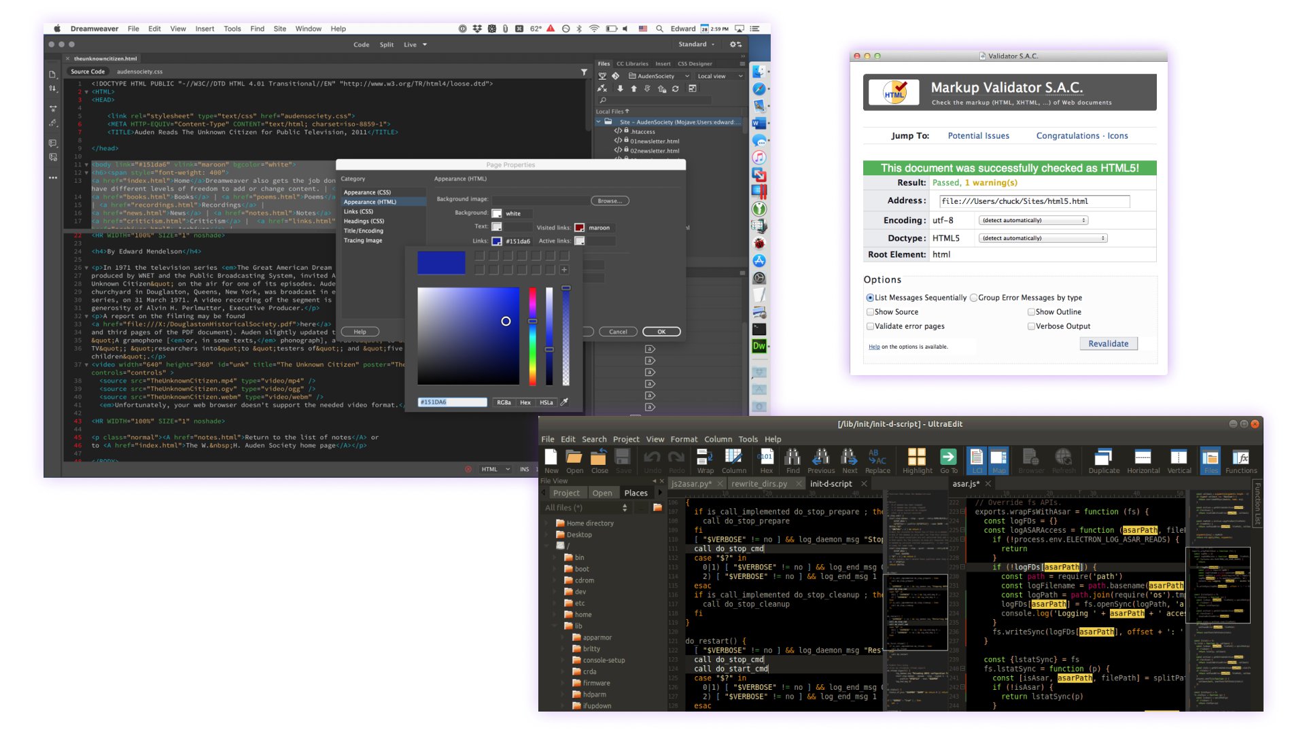
Task: Open the Site menu in Dreamweaver
Action: pyautogui.click(x=279, y=29)
